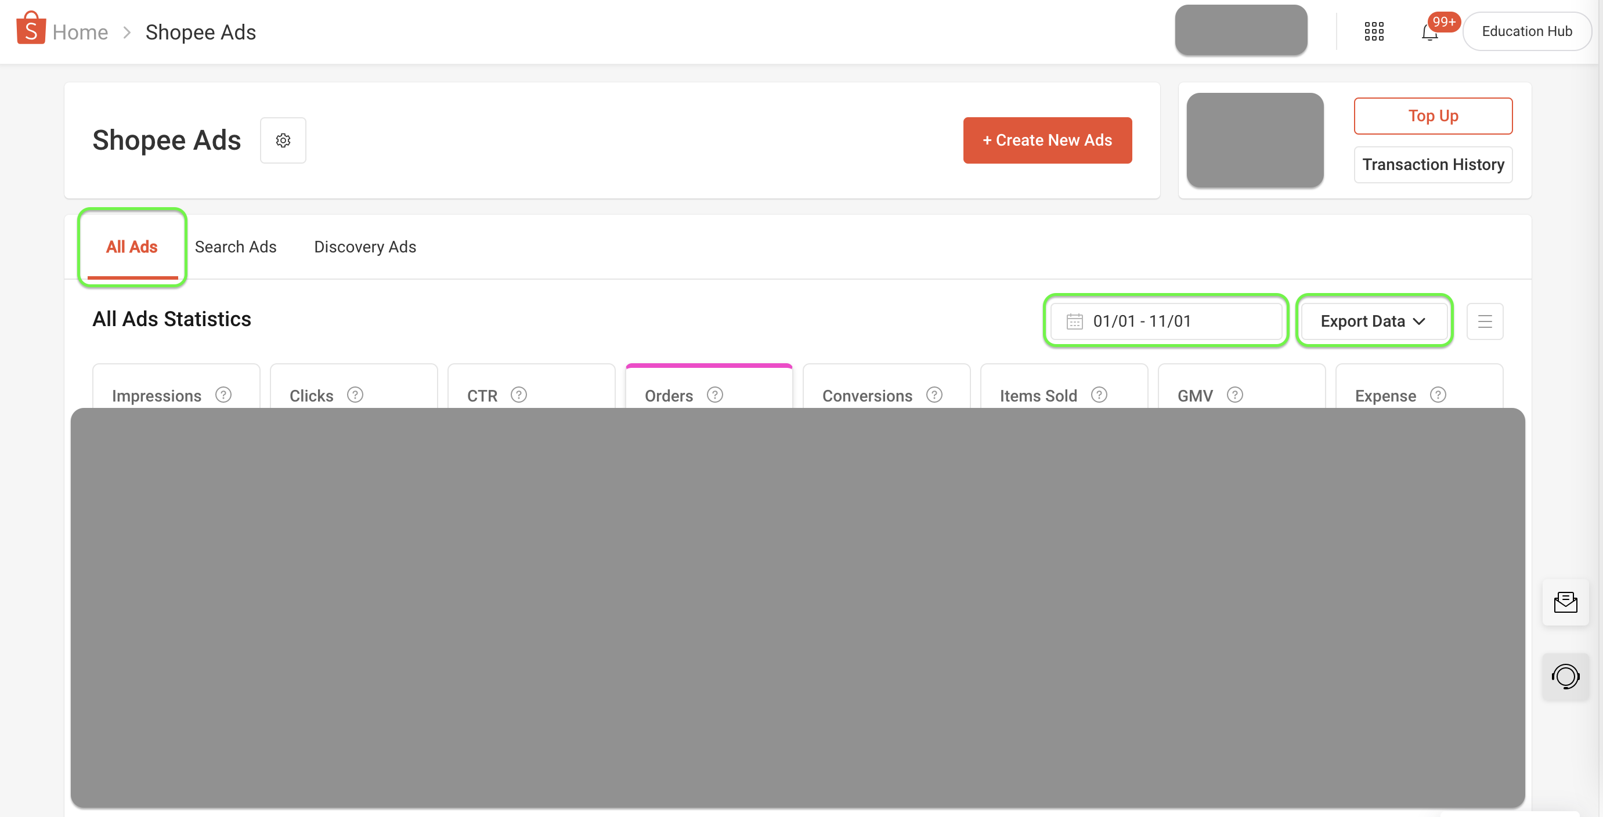Toggle the Orders metric card
This screenshot has width=1603, height=817.
(x=669, y=395)
